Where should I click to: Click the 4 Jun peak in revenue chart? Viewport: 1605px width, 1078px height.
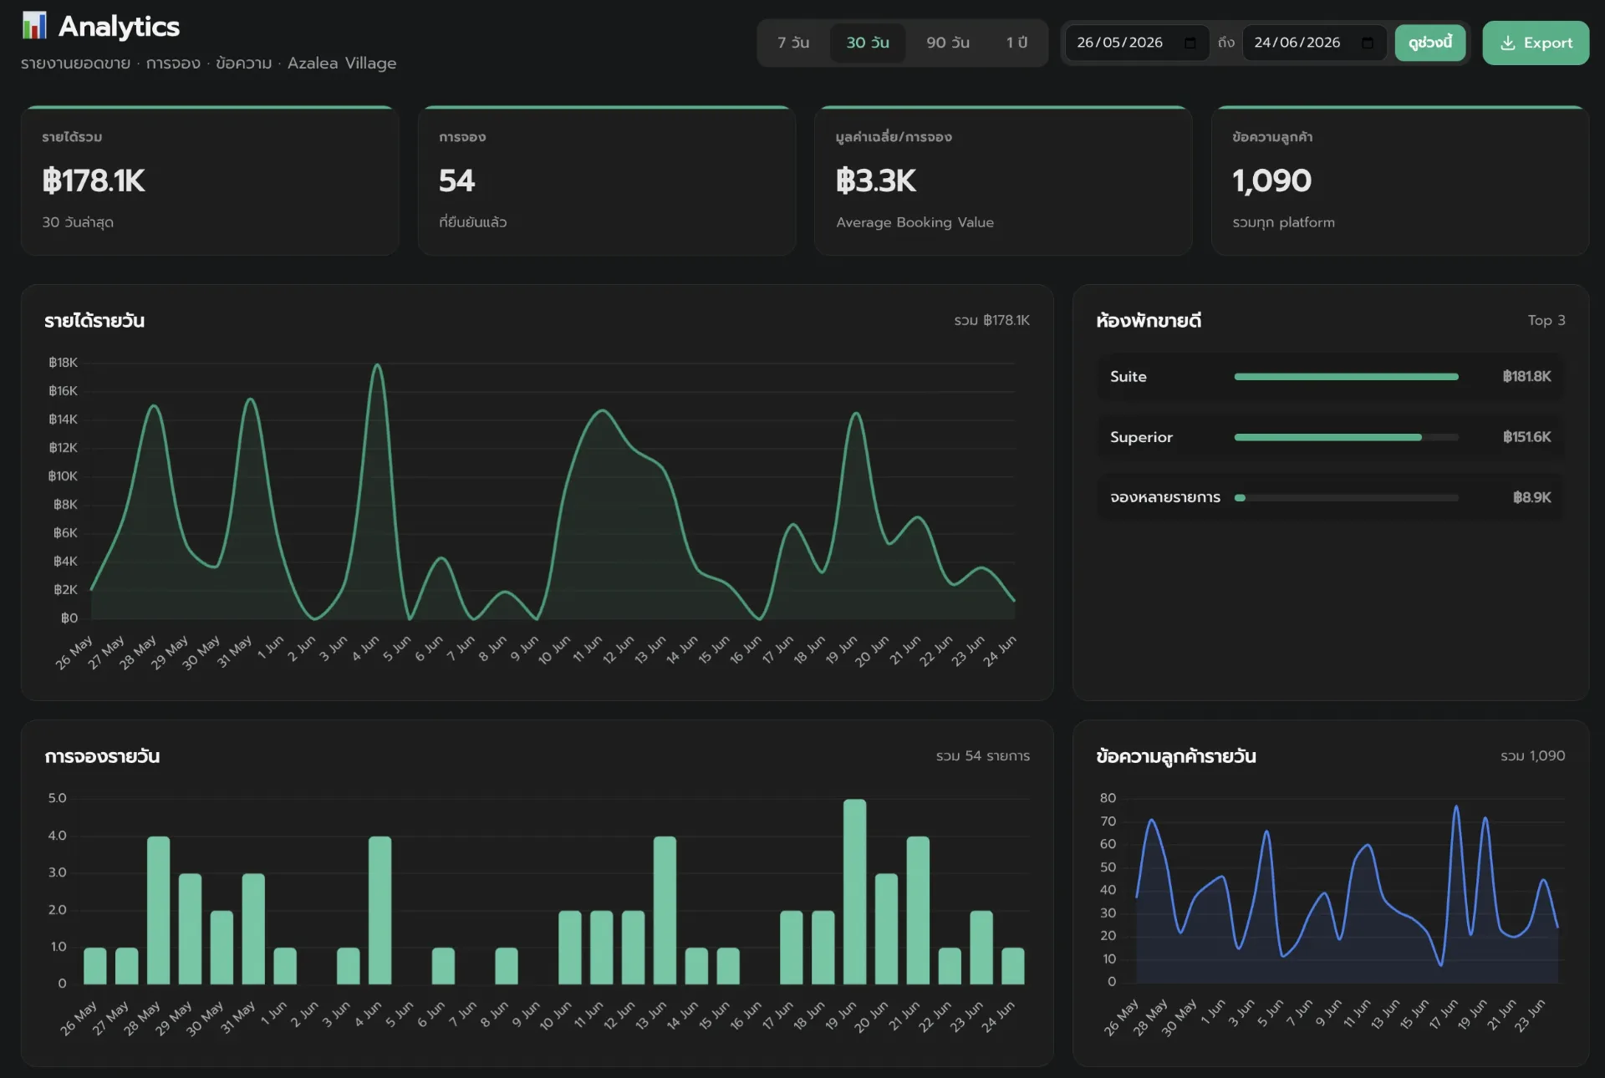(377, 365)
